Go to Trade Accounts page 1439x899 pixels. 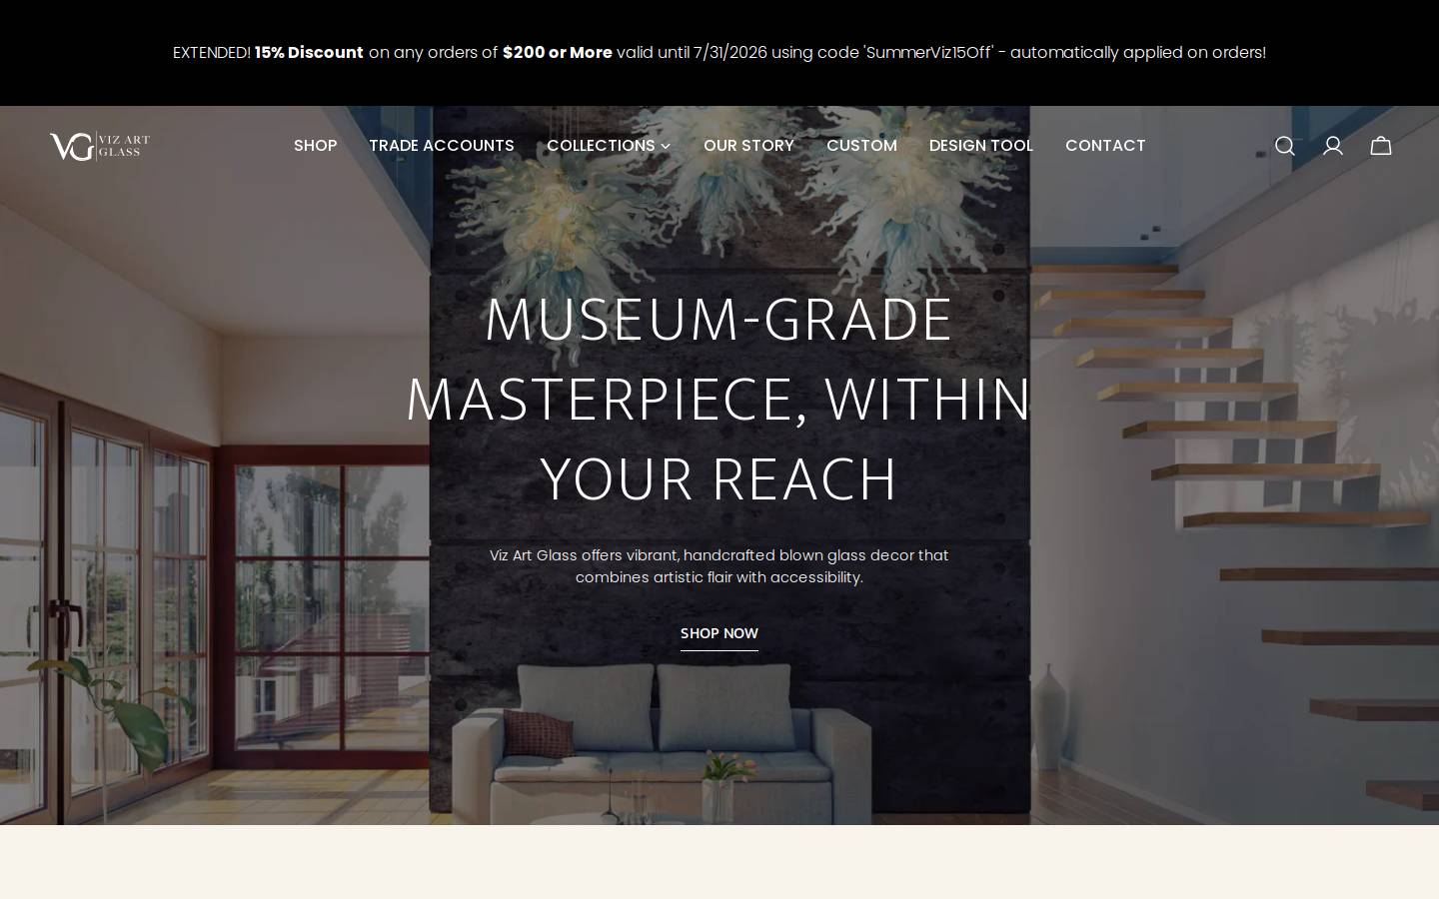pos(442,146)
